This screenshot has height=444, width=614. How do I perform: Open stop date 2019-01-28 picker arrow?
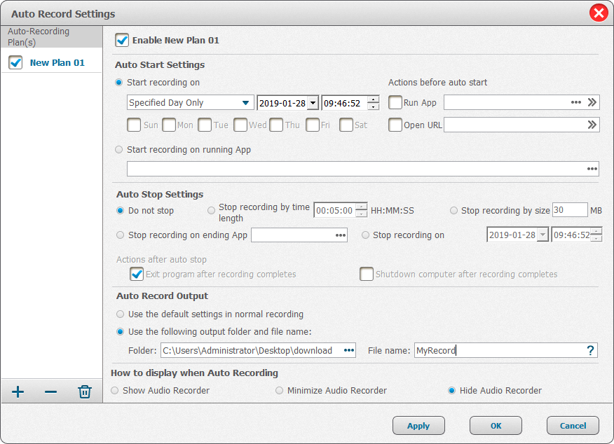543,235
